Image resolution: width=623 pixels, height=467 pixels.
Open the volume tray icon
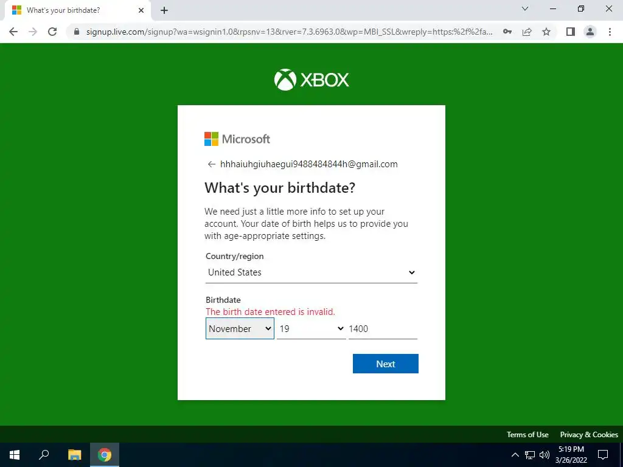click(545, 455)
